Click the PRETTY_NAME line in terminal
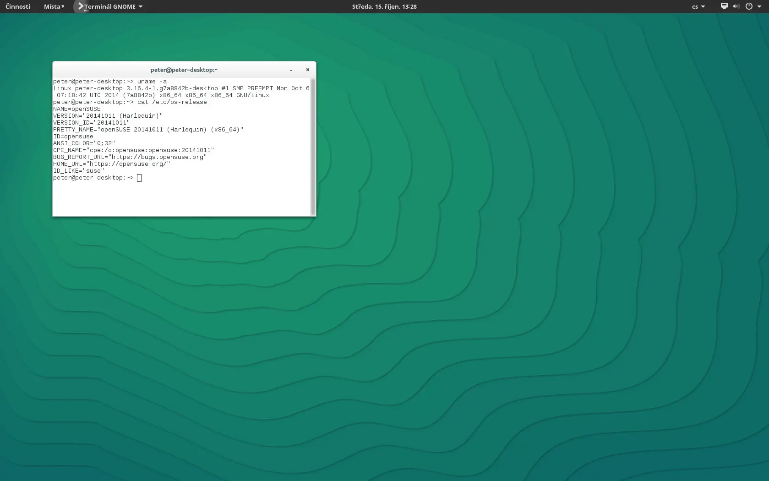Viewport: 769px width, 481px height. [148, 130]
